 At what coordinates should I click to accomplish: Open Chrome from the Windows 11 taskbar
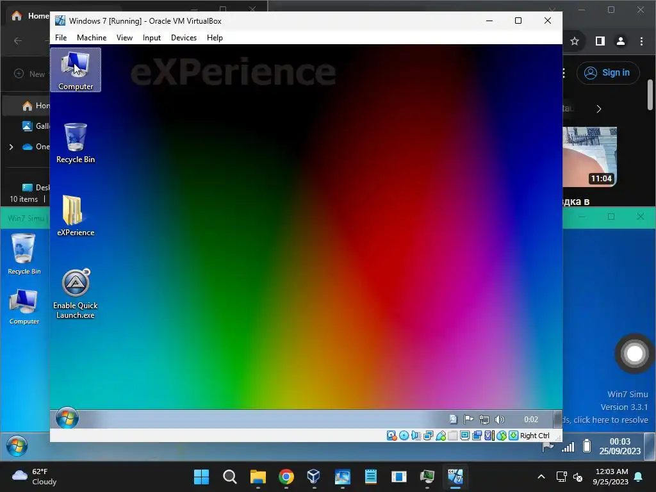286,477
